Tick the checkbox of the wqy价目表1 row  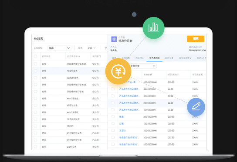[x=36, y=112]
